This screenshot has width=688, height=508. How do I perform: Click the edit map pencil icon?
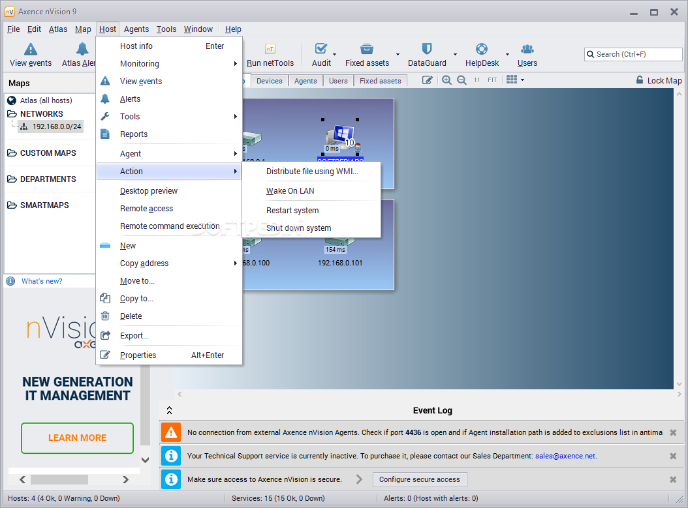428,80
